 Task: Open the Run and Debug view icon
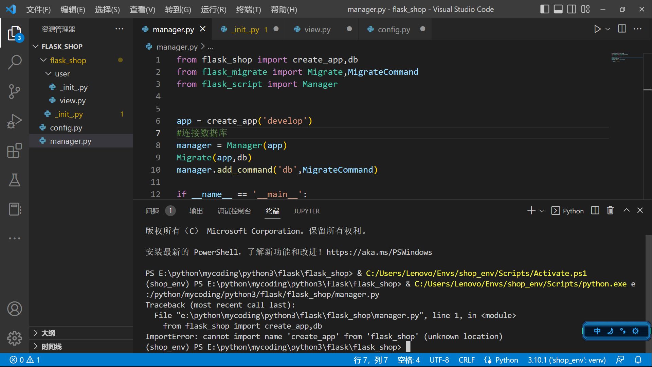pos(15,121)
